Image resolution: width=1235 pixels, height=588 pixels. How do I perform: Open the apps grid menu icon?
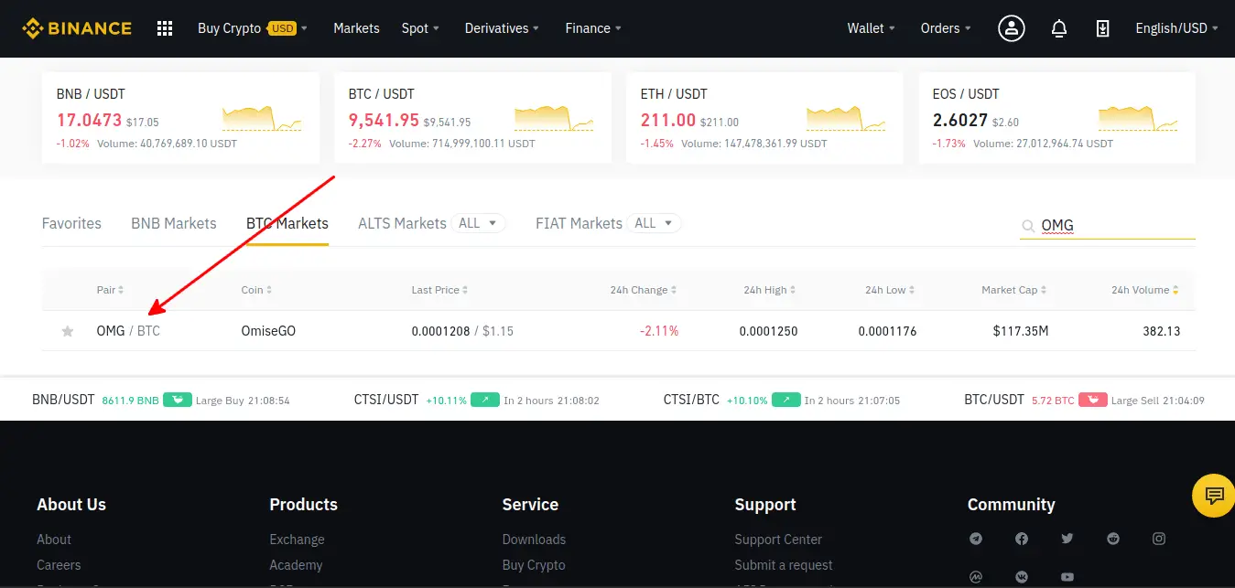(x=165, y=28)
